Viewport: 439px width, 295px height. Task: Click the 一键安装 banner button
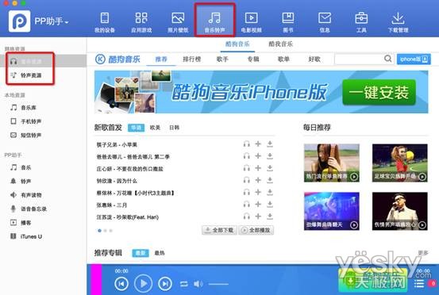tap(379, 93)
